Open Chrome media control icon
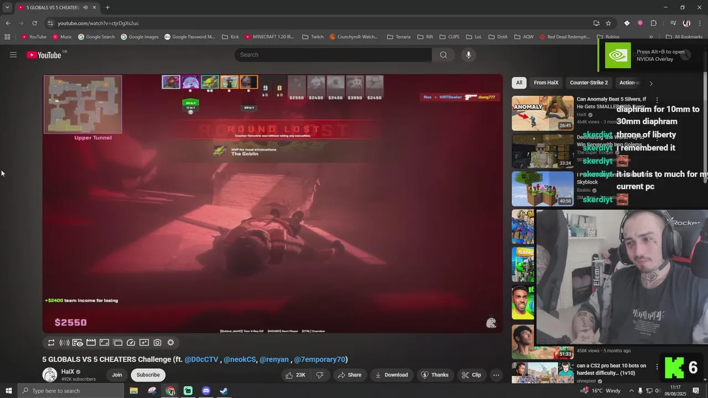The image size is (708, 398). [673, 23]
